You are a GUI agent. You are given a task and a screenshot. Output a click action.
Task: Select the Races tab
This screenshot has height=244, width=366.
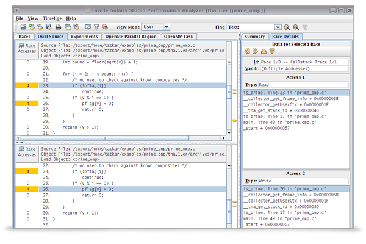click(24, 37)
